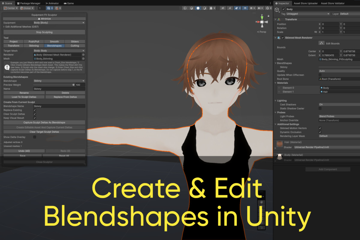Switch to the Game tab
This screenshot has height=240, width=360.
pos(69,3)
